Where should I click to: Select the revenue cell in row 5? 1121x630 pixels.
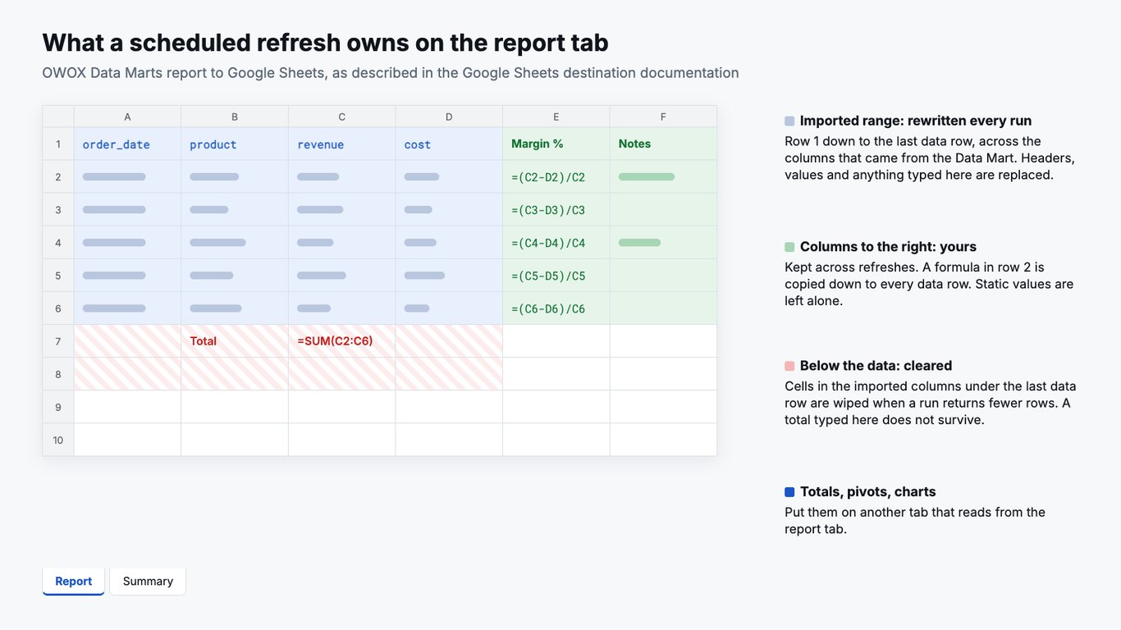pyautogui.click(x=342, y=275)
